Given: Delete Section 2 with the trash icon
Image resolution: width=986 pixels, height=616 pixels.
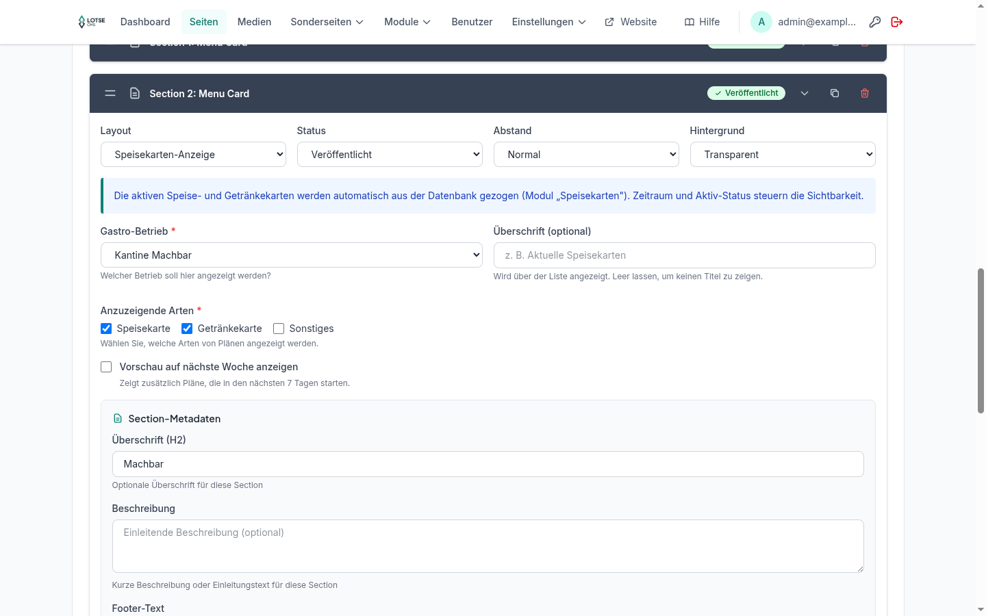Looking at the screenshot, I should point(865,93).
